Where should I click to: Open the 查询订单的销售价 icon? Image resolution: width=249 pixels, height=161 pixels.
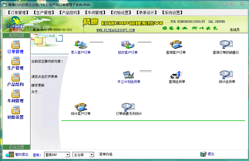226,44
